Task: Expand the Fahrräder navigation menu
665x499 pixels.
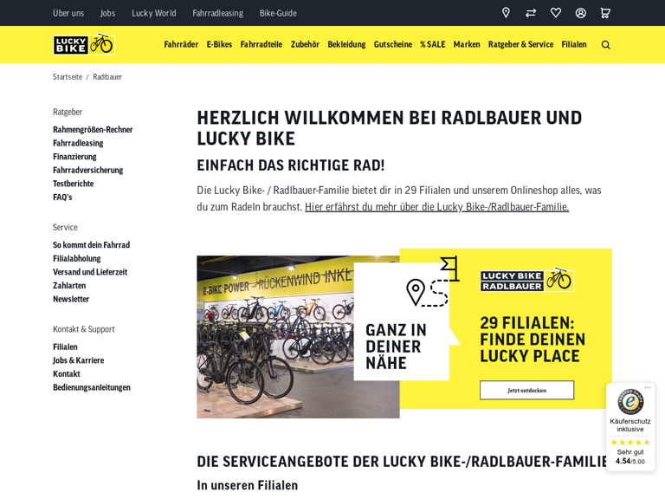Action: [x=181, y=45]
